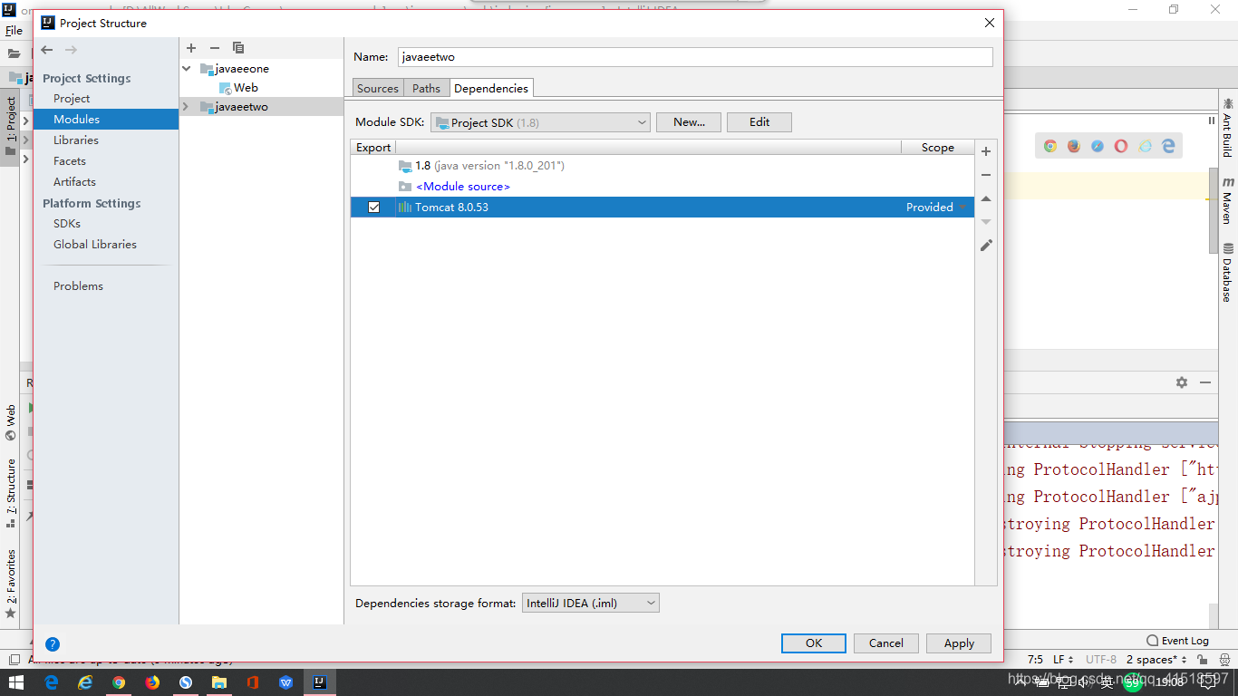Screen dimensions: 1238x696
Task: Open Firefox preview icon in editor
Action: click(x=1074, y=146)
